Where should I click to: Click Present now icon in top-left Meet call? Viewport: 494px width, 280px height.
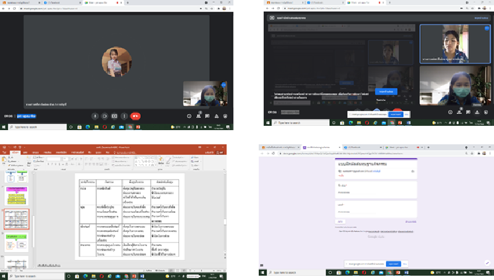point(115,115)
